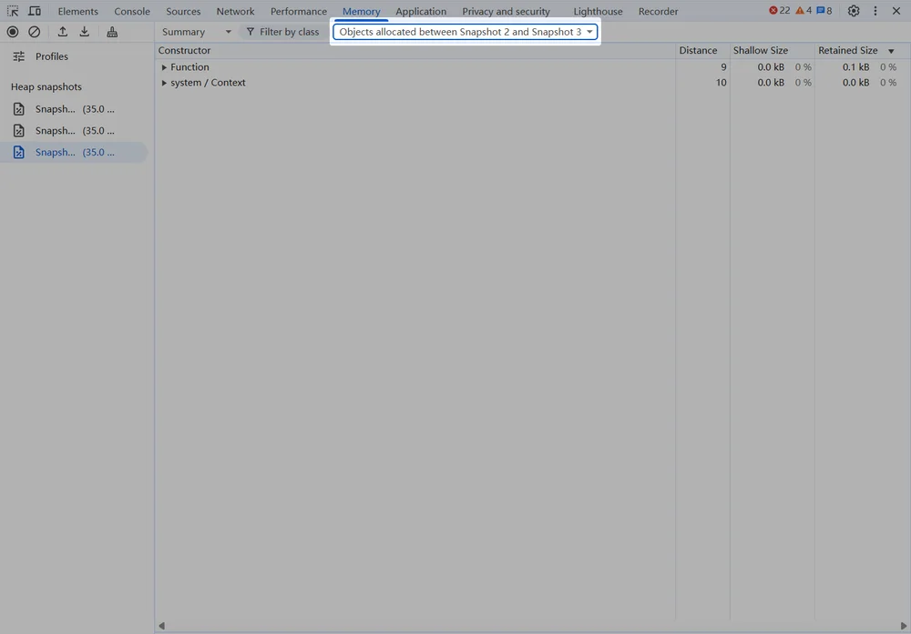Viewport: 911px width, 634px height.
Task: Open the Objects allocated between snapshots dropdown
Action: (466, 32)
